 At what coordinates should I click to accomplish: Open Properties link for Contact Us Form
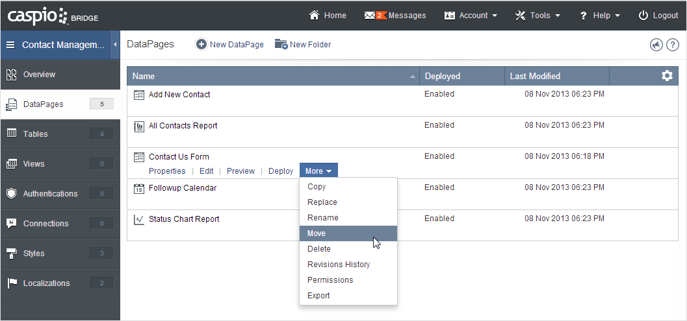click(x=167, y=171)
